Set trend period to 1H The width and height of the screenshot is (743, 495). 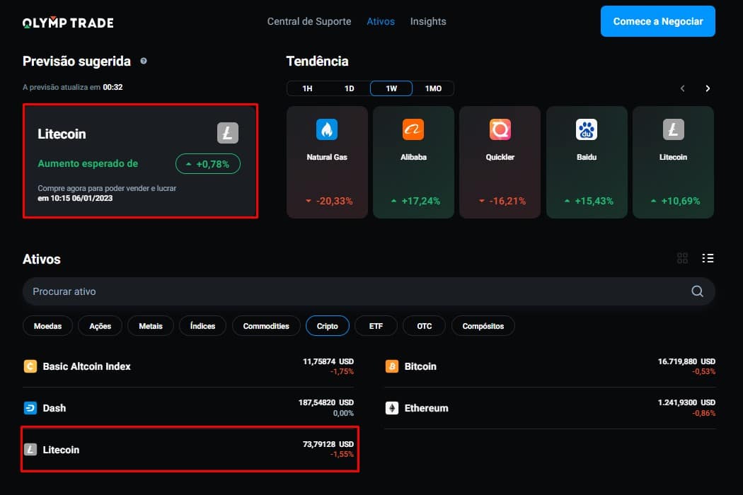pos(308,88)
